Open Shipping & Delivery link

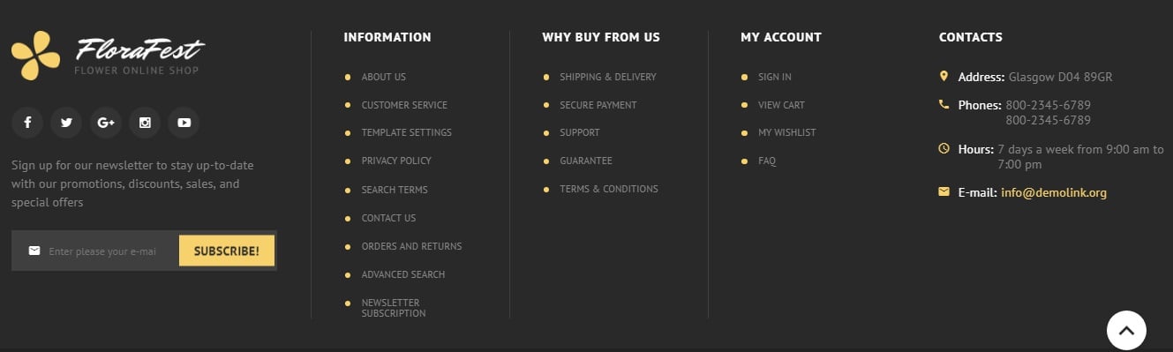607,77
